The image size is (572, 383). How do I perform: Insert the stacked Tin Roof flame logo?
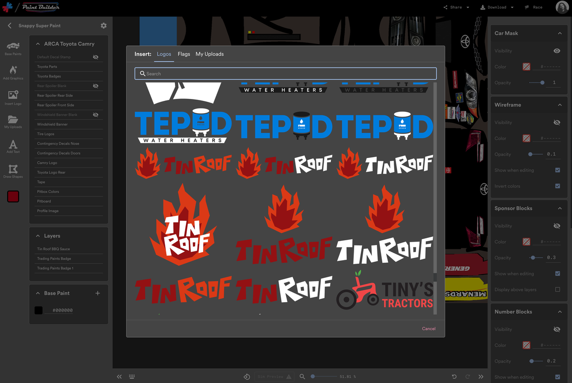pyautogui.click(x=184, y=225)
